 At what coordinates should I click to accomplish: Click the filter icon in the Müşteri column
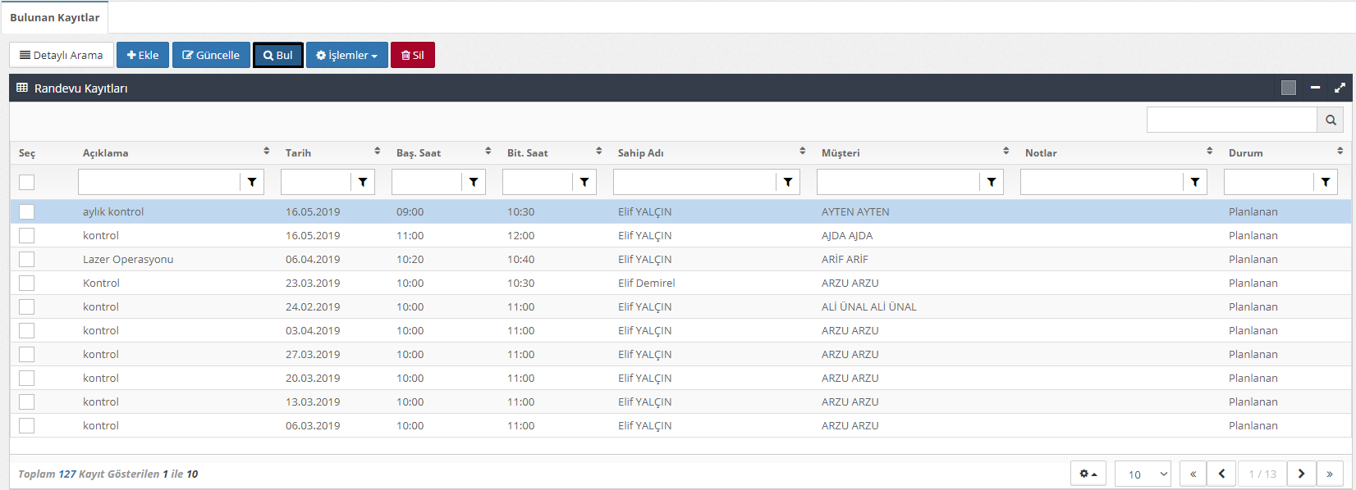coord(992,182)
